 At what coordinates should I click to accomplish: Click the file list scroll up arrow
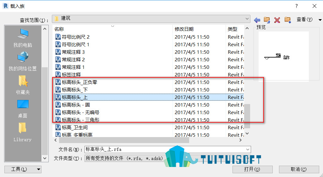(x=247, y=28)
